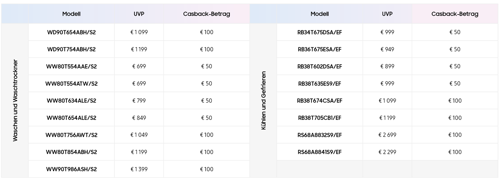This screenshot has width=499, height=183.
Task: Click the RS68A8832S9/EF model entry
Action: click(319, 135)
